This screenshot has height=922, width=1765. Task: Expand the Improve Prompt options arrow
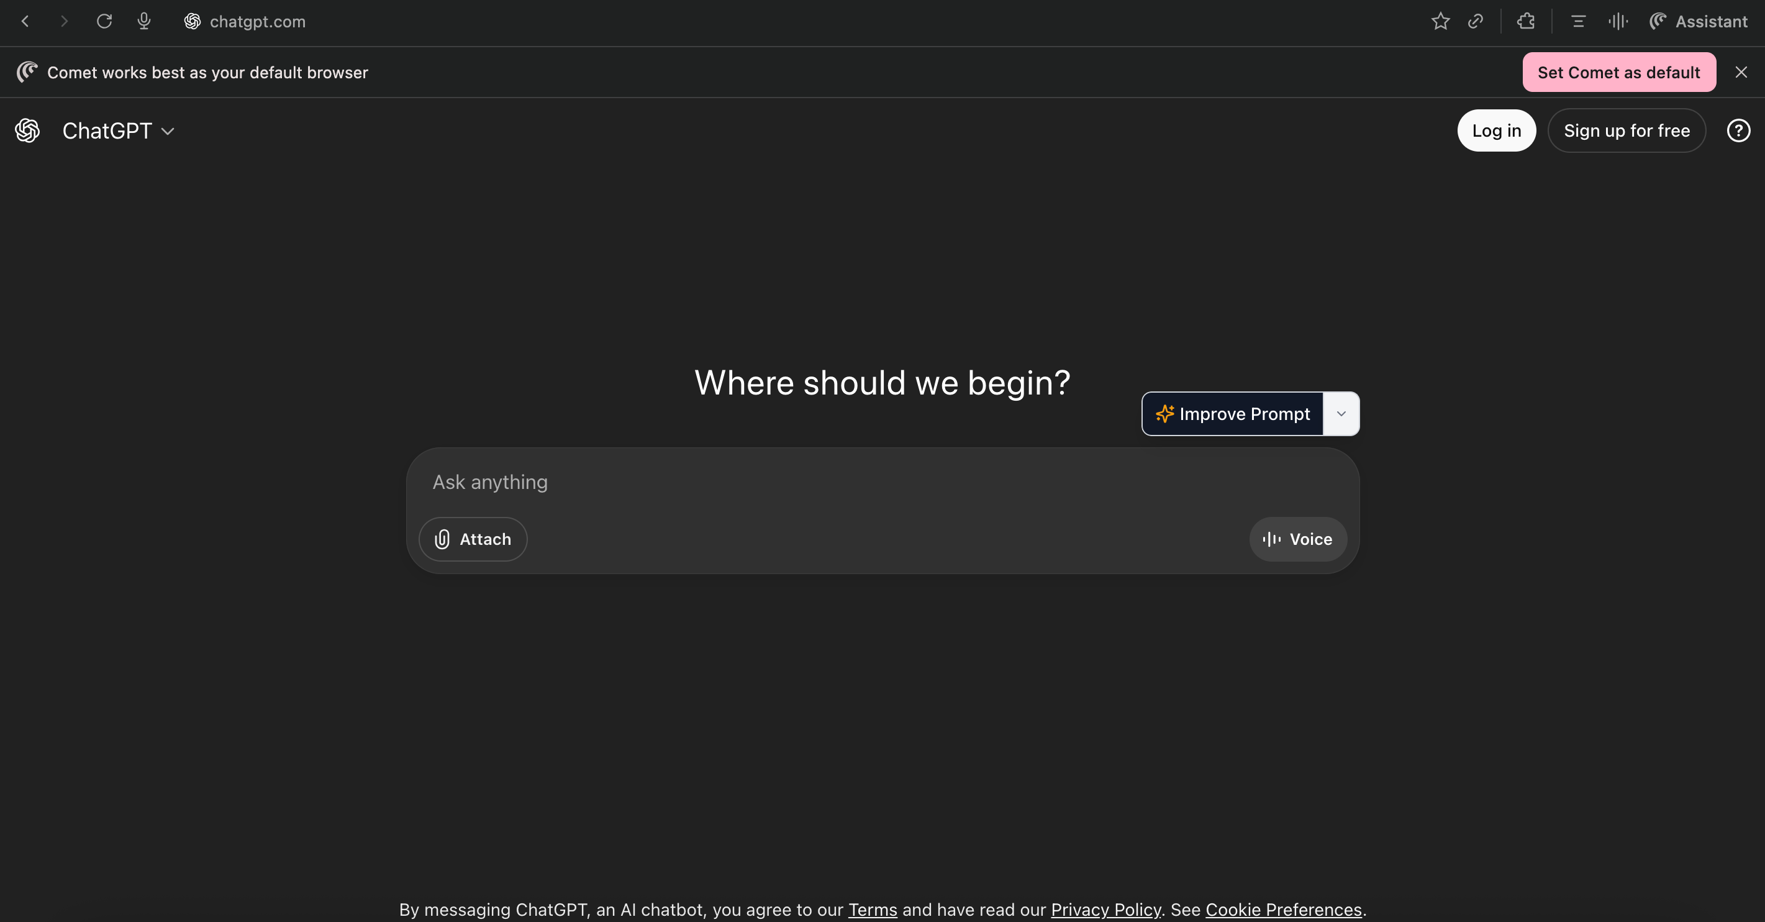tap(1341, 413)
